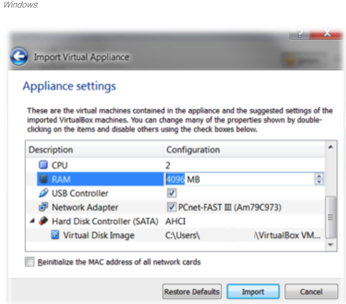
Task: Click the RAM memory icon
Action: [x=44, y=179]
